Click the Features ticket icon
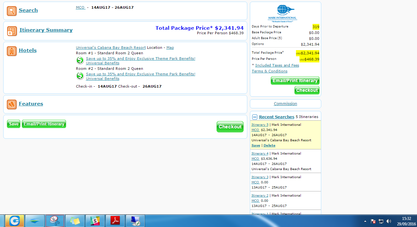This screenshot has width=417, height=227. pyautogui.click(x=12, y=104)
